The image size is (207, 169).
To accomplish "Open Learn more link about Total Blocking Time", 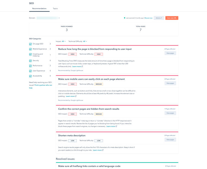I will [76, 66].
